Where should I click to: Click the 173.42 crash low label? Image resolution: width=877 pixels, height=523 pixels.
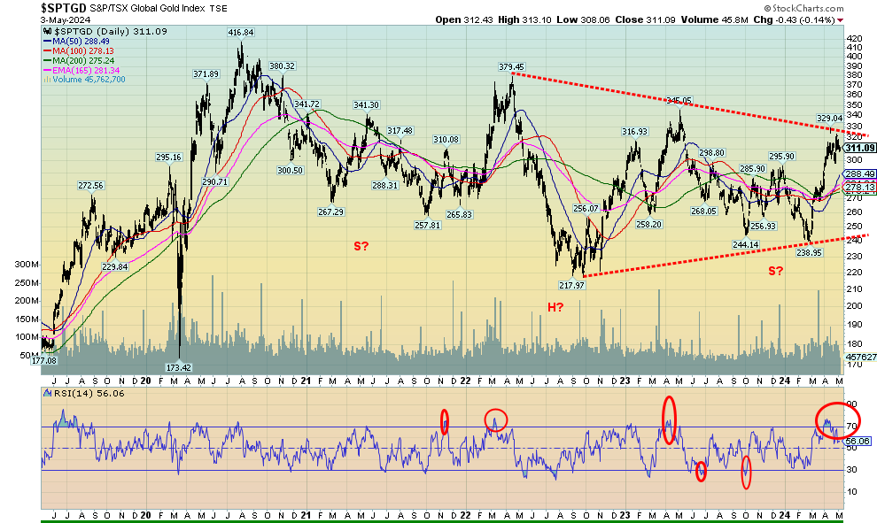pyautogui.click(x=182, y=366)
